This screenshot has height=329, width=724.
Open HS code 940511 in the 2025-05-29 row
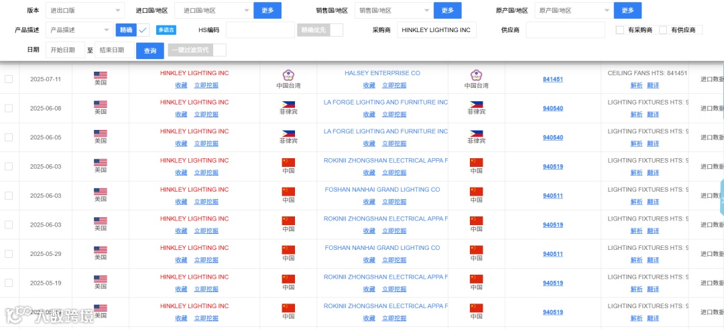pyautogui.click(x=552, y=254)
